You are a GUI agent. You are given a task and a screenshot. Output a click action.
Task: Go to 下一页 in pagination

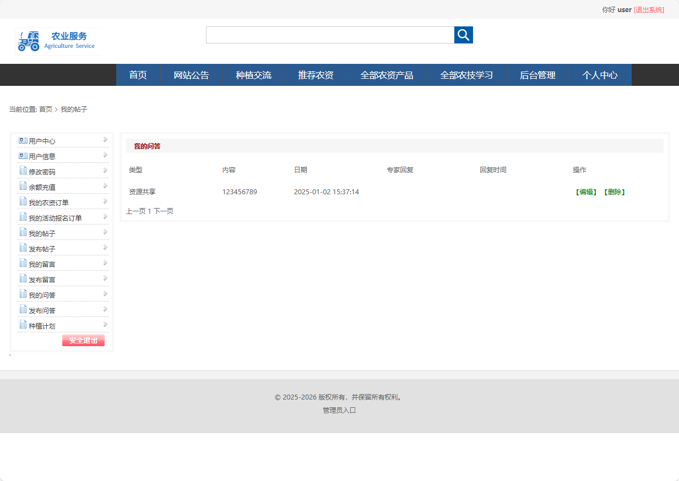164,210
